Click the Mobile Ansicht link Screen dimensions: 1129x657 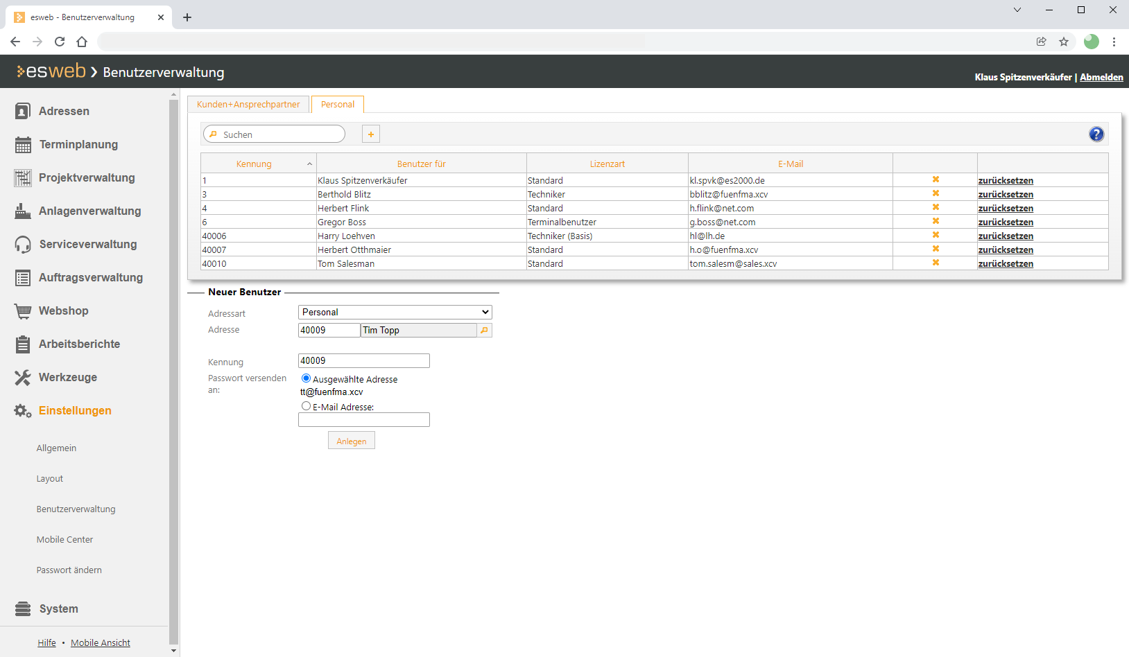tap(101, 643)
